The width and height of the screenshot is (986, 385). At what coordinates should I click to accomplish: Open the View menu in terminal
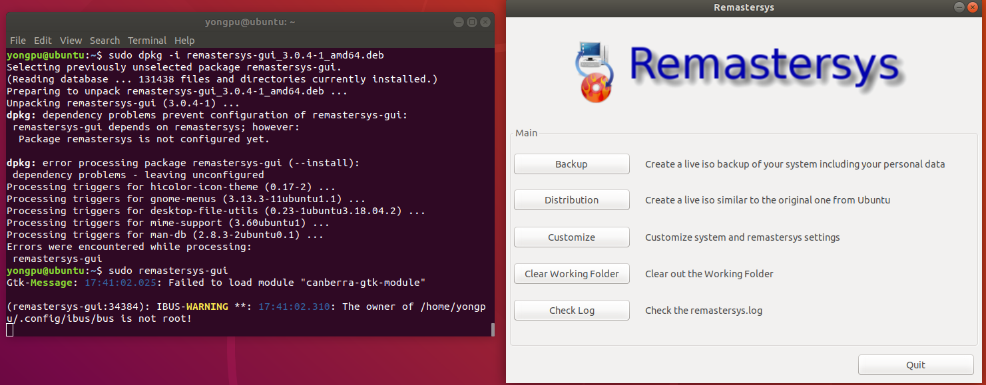pos(71,41)
